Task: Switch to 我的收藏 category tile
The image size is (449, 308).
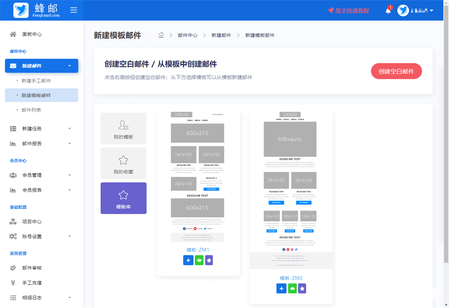Action: click(x=123, y=163)
